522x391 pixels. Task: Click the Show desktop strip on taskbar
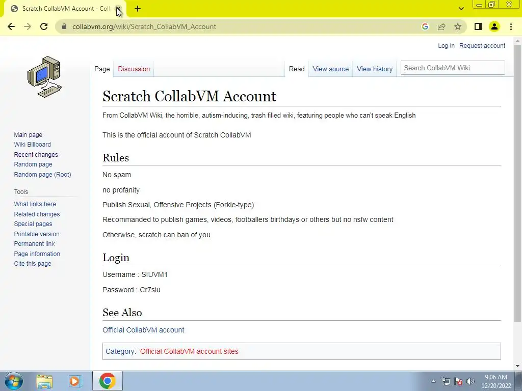pos(518,381)
